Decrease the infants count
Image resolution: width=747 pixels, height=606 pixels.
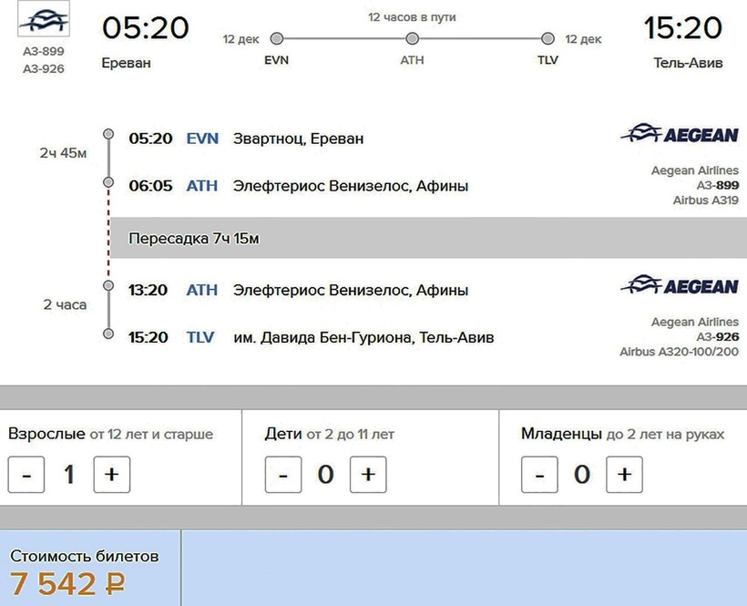click(x=539, y=475)
